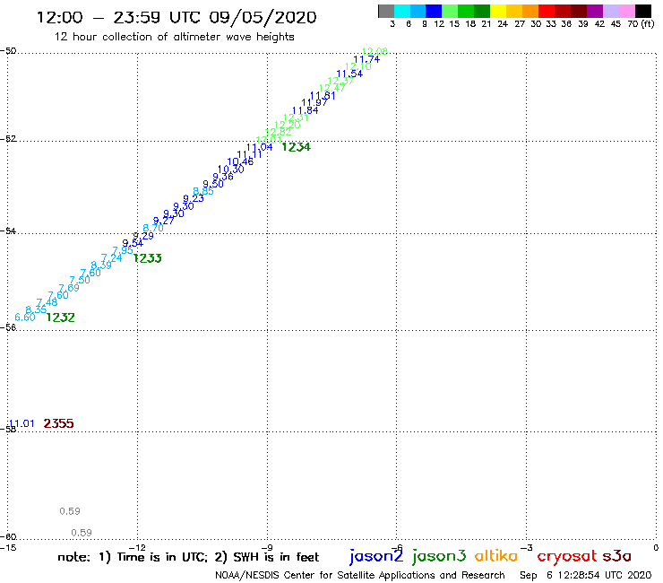Screen dimensions: 663x583
Task: Click the wave height value 9.27
Action: tap(163, 221)
